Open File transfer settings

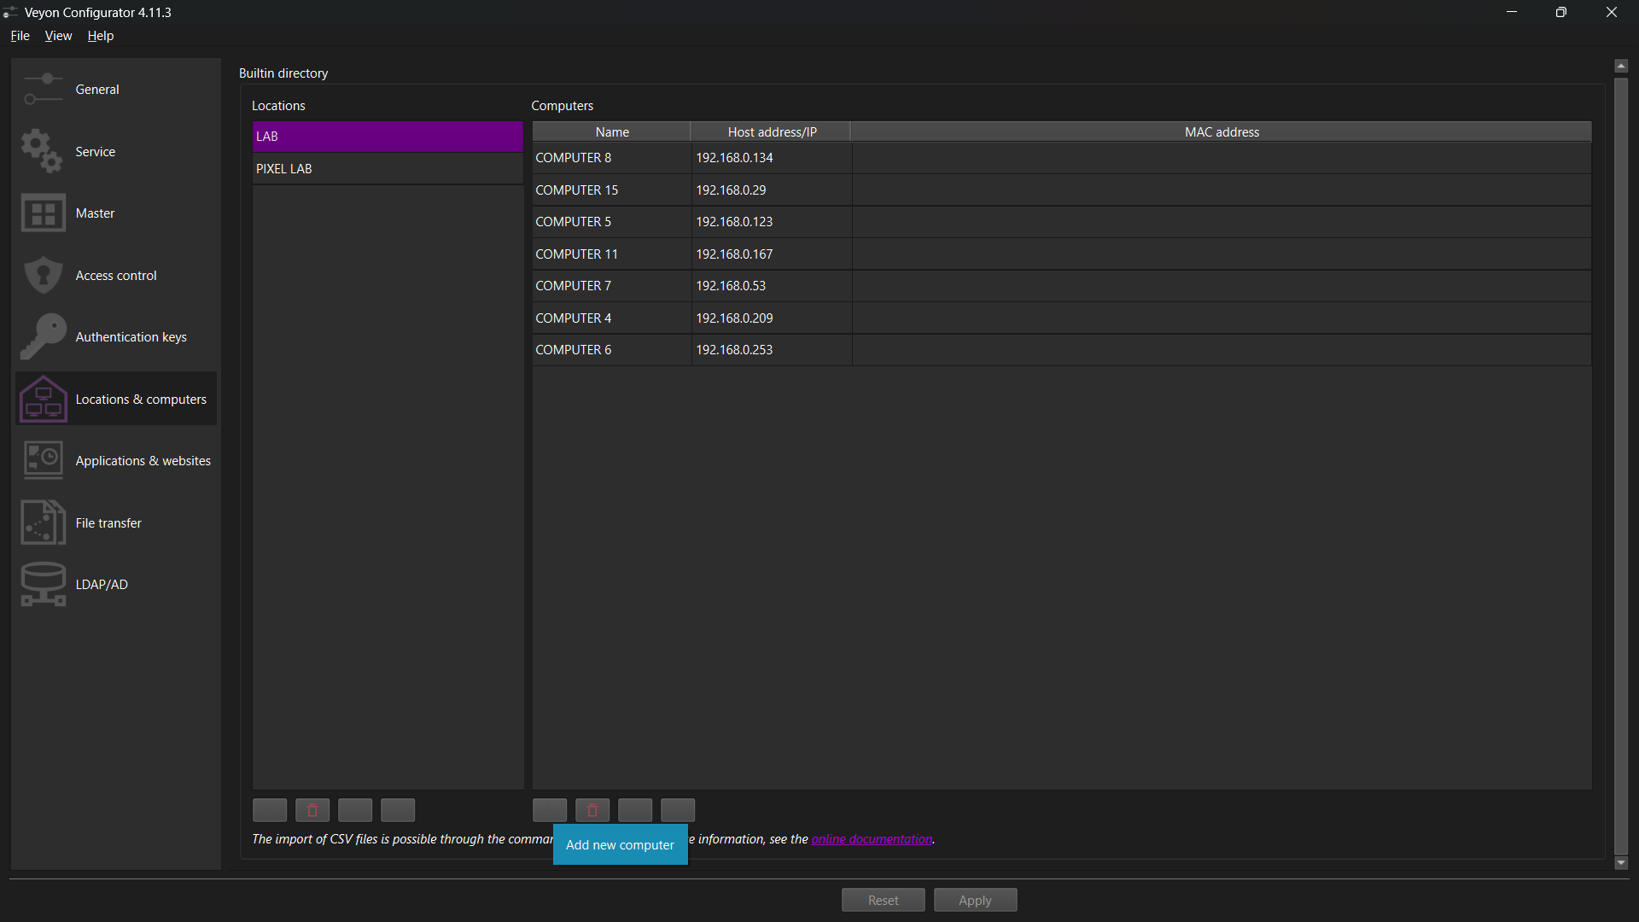tap(115, 522)
